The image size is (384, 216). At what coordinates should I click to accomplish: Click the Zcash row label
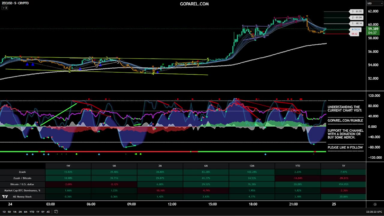[x=22, y=172]
